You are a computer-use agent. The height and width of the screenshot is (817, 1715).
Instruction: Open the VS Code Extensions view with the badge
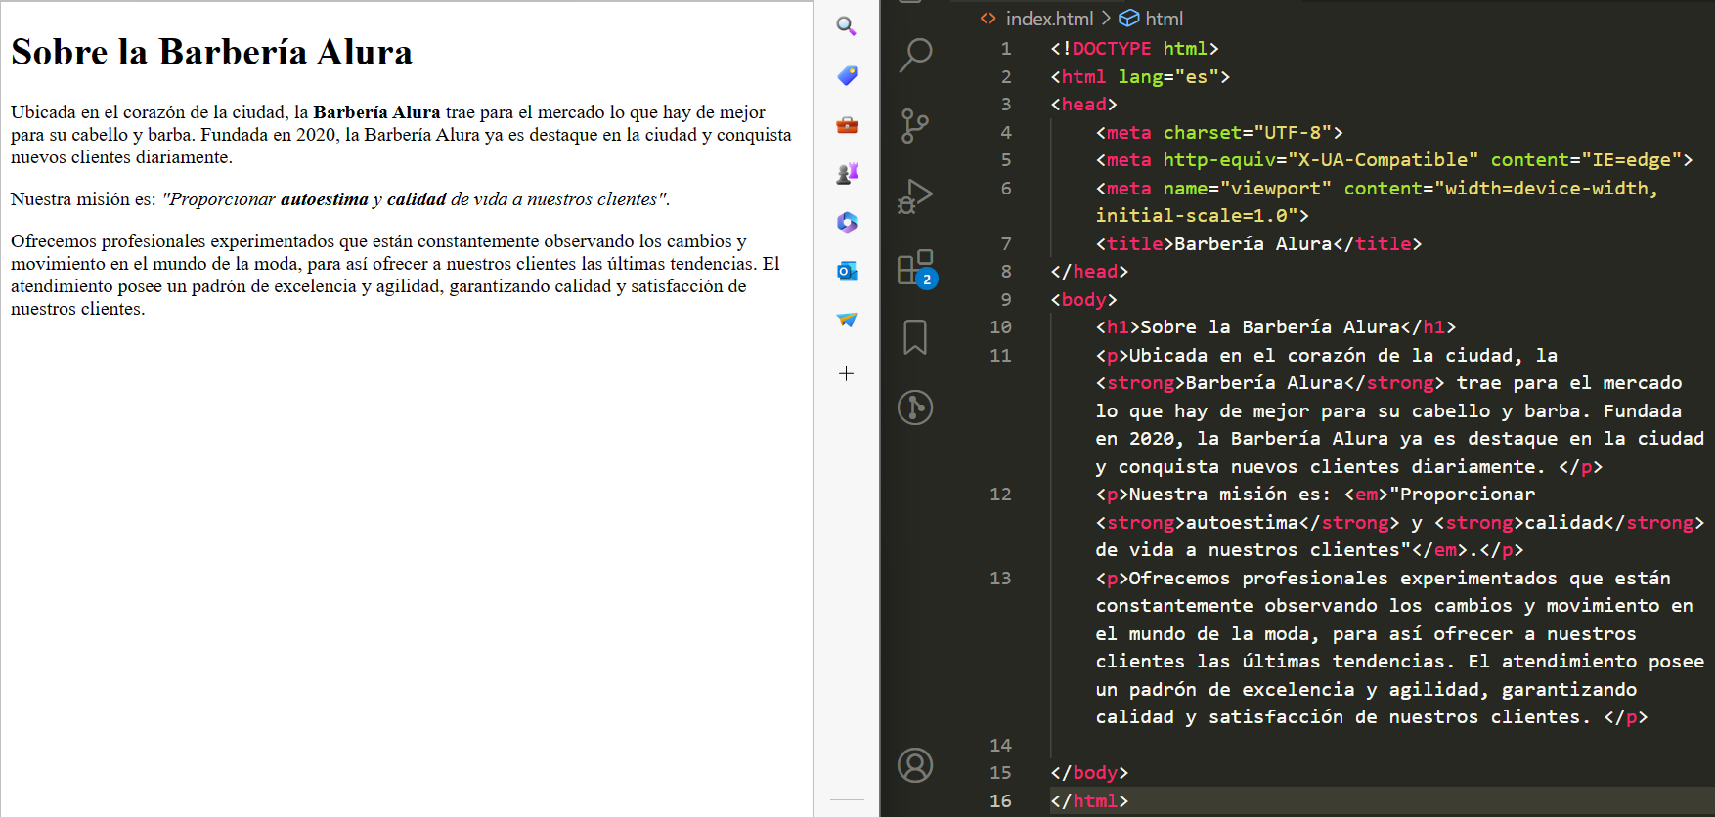click(x=917, y=268)
